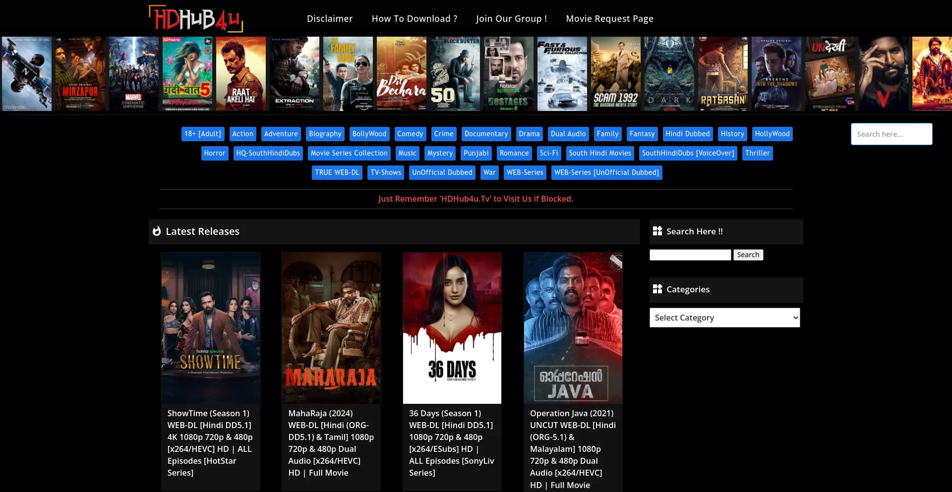Click the grid icon beside Categories heading
The image size is (952, 492).
point(657,289)
